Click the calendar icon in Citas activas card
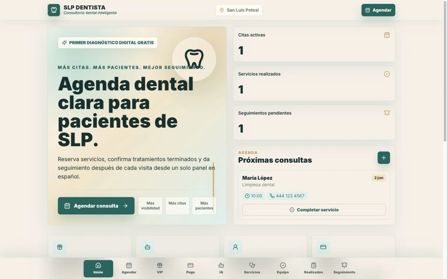The width and height of the screenshot is (447, 279). point(387,35)
